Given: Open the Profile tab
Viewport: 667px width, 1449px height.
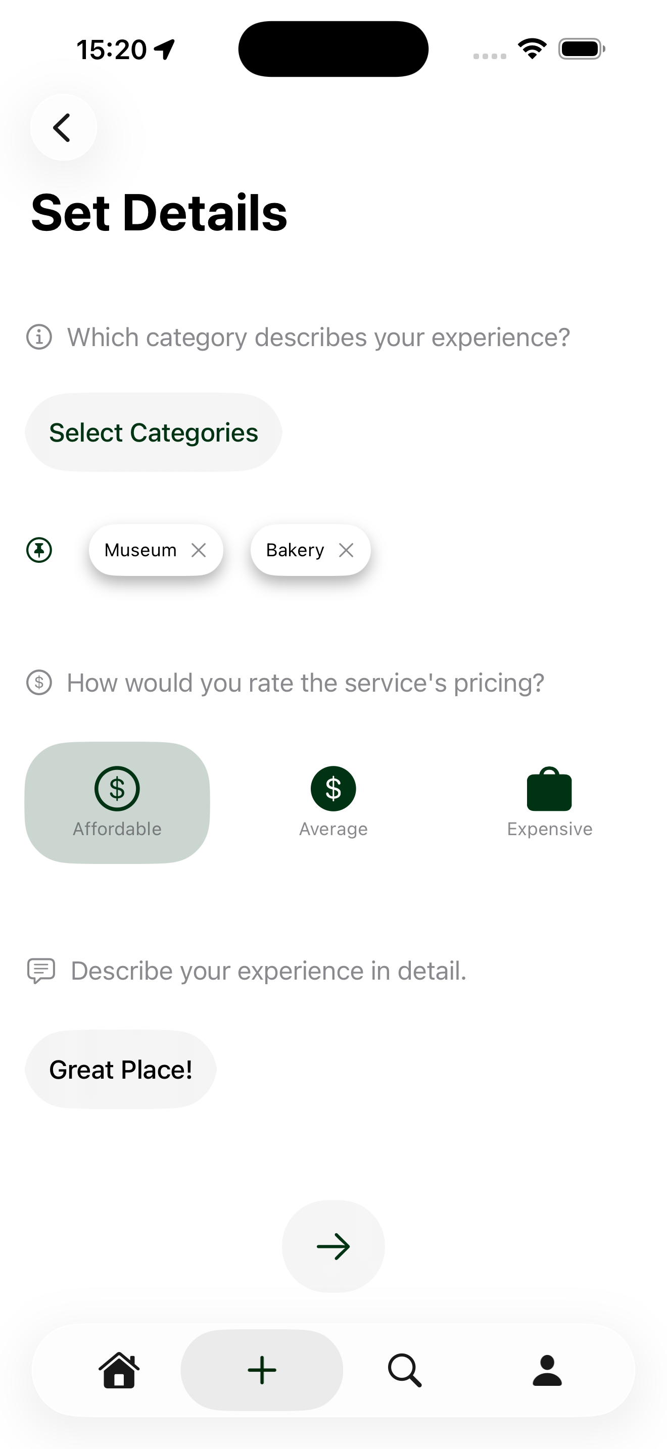Looking at the screenshot, I should click(x=547, y=1370).
